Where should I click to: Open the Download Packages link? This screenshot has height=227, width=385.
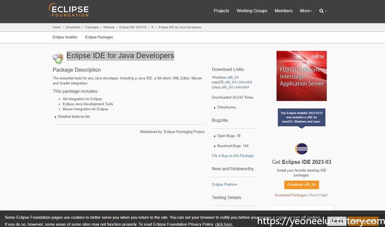point(291,195)
